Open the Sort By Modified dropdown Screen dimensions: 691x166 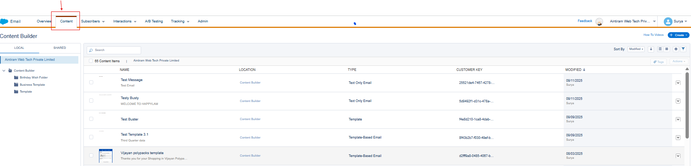click(x=636, y=49)
